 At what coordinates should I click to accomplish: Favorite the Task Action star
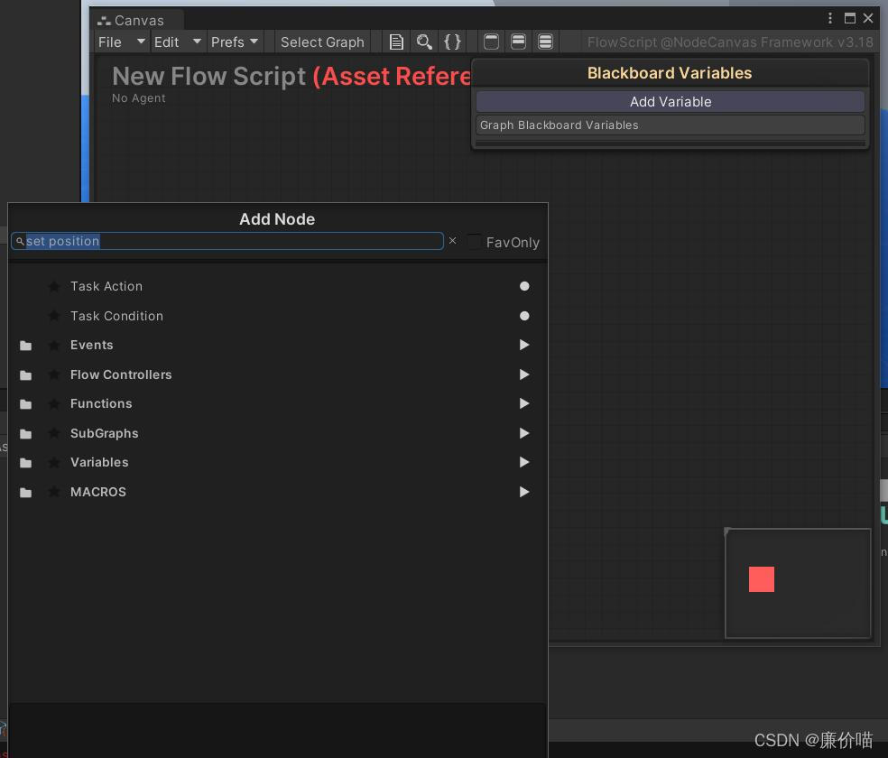pos(54,286)
